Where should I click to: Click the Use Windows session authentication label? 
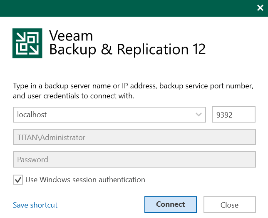[x=85, y=180]
